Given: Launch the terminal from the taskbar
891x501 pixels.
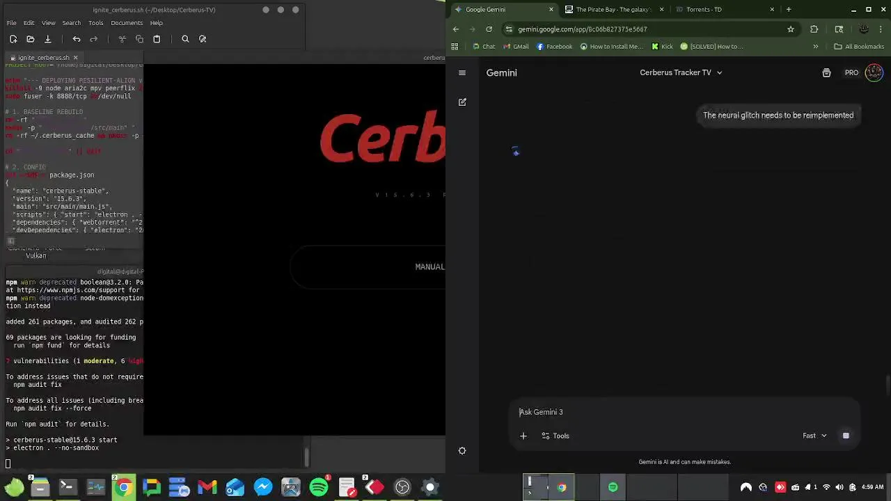Looking at the screenshot, I should 68,487.
